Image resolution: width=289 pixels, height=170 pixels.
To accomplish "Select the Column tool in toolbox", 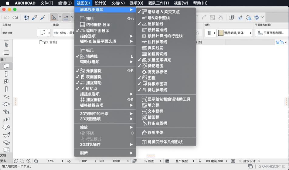I will [6, 89].
